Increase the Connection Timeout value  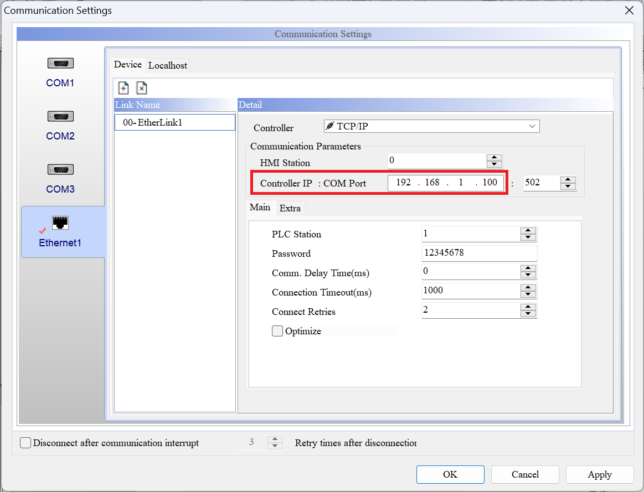pos(528,288)
